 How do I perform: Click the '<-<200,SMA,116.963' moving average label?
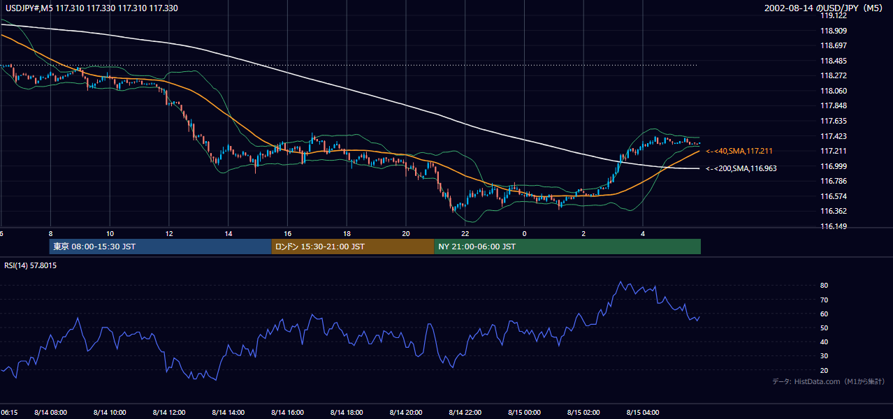click(741, 168)
